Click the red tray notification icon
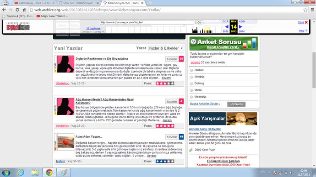 point(275,172)
